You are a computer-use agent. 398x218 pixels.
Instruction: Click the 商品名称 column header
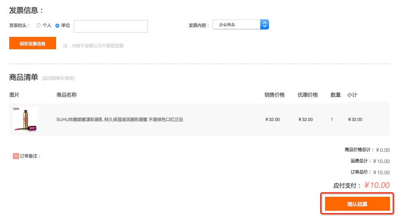click(x=67, y=95)
